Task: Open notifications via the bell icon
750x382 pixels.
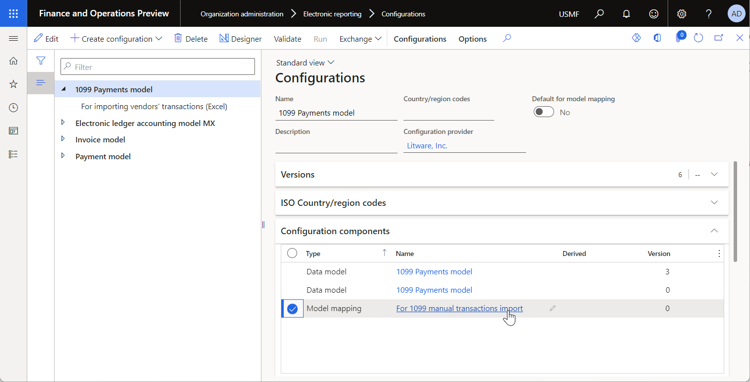Action: [x=626, y=13]
